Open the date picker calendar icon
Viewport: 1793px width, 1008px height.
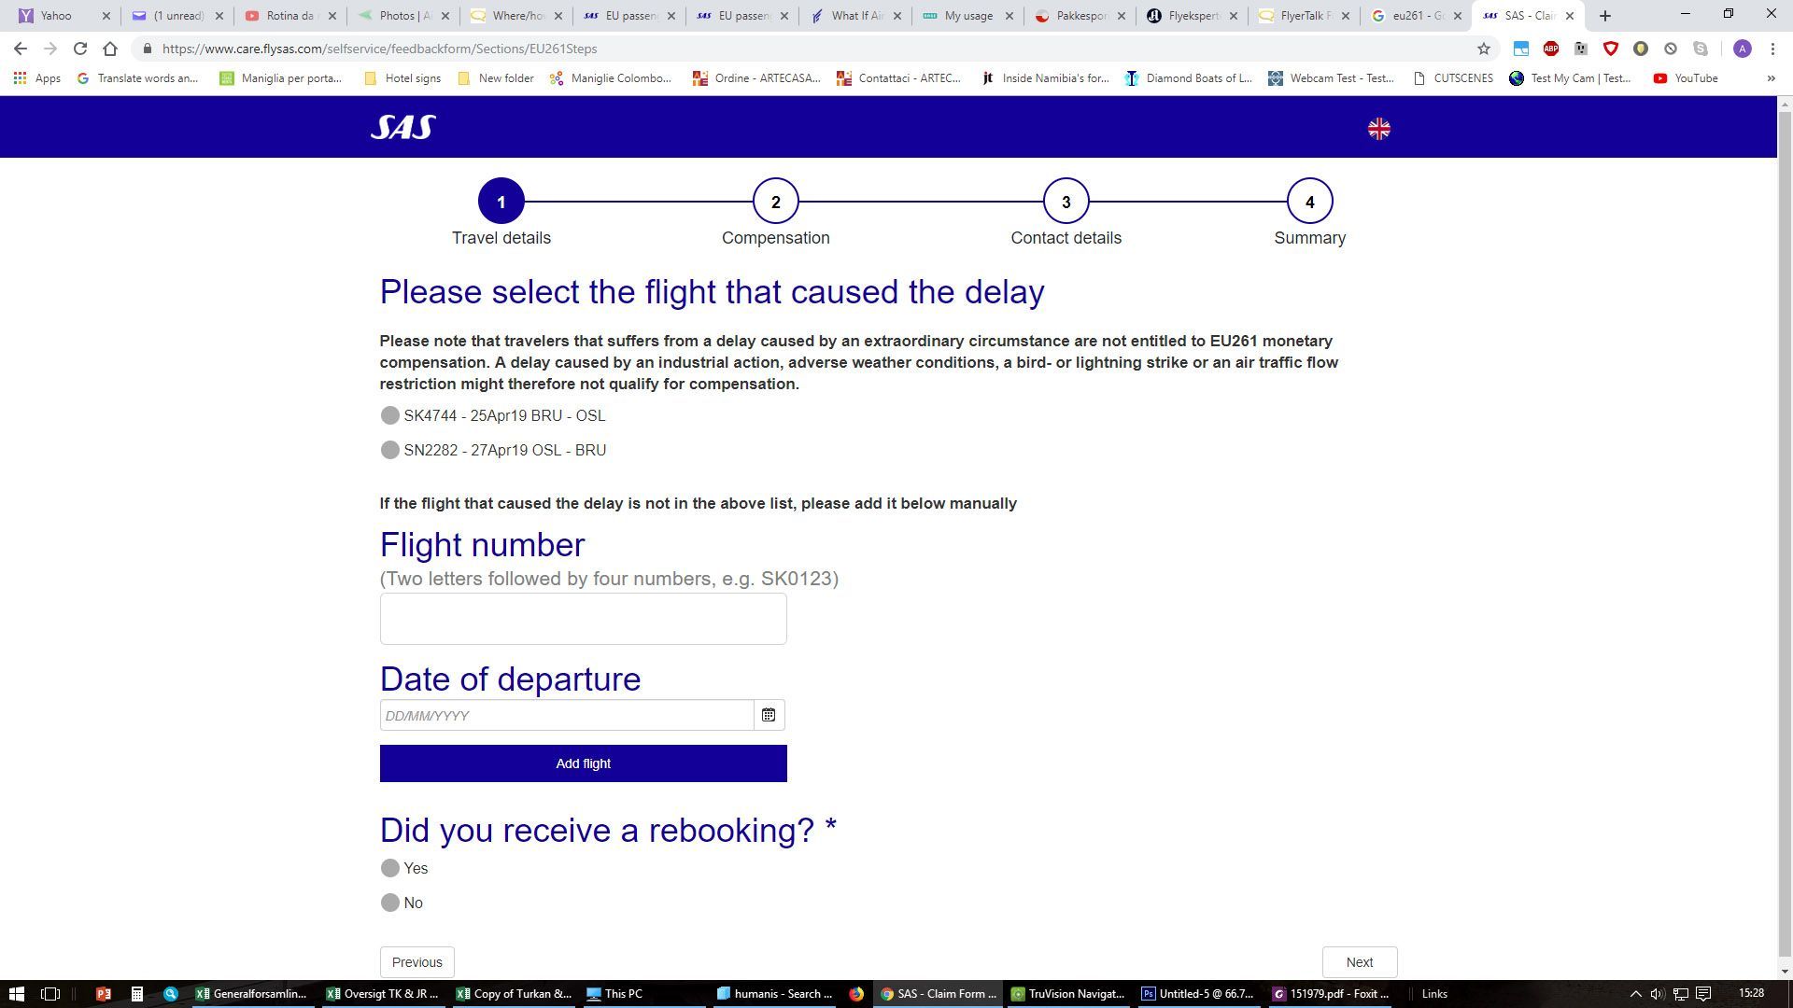[769, 715]
